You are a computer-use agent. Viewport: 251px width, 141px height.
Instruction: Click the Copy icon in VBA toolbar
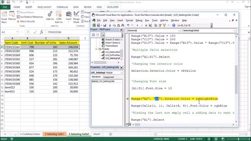click(114, 25)
